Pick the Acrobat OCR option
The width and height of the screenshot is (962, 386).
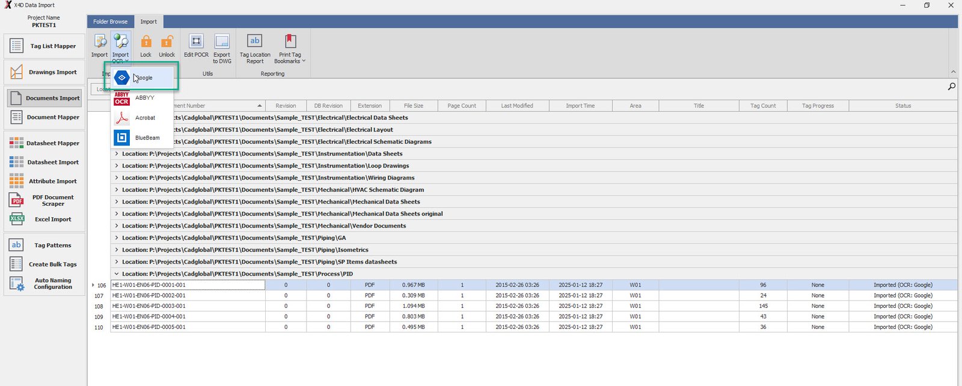144,118
